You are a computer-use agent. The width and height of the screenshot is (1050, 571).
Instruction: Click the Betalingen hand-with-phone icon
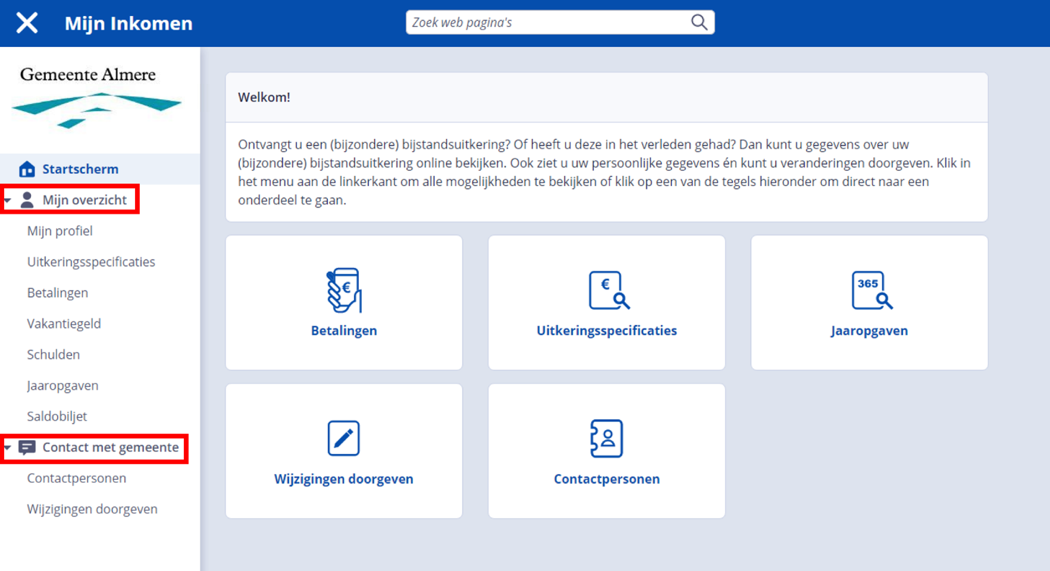tap(344, 290)
